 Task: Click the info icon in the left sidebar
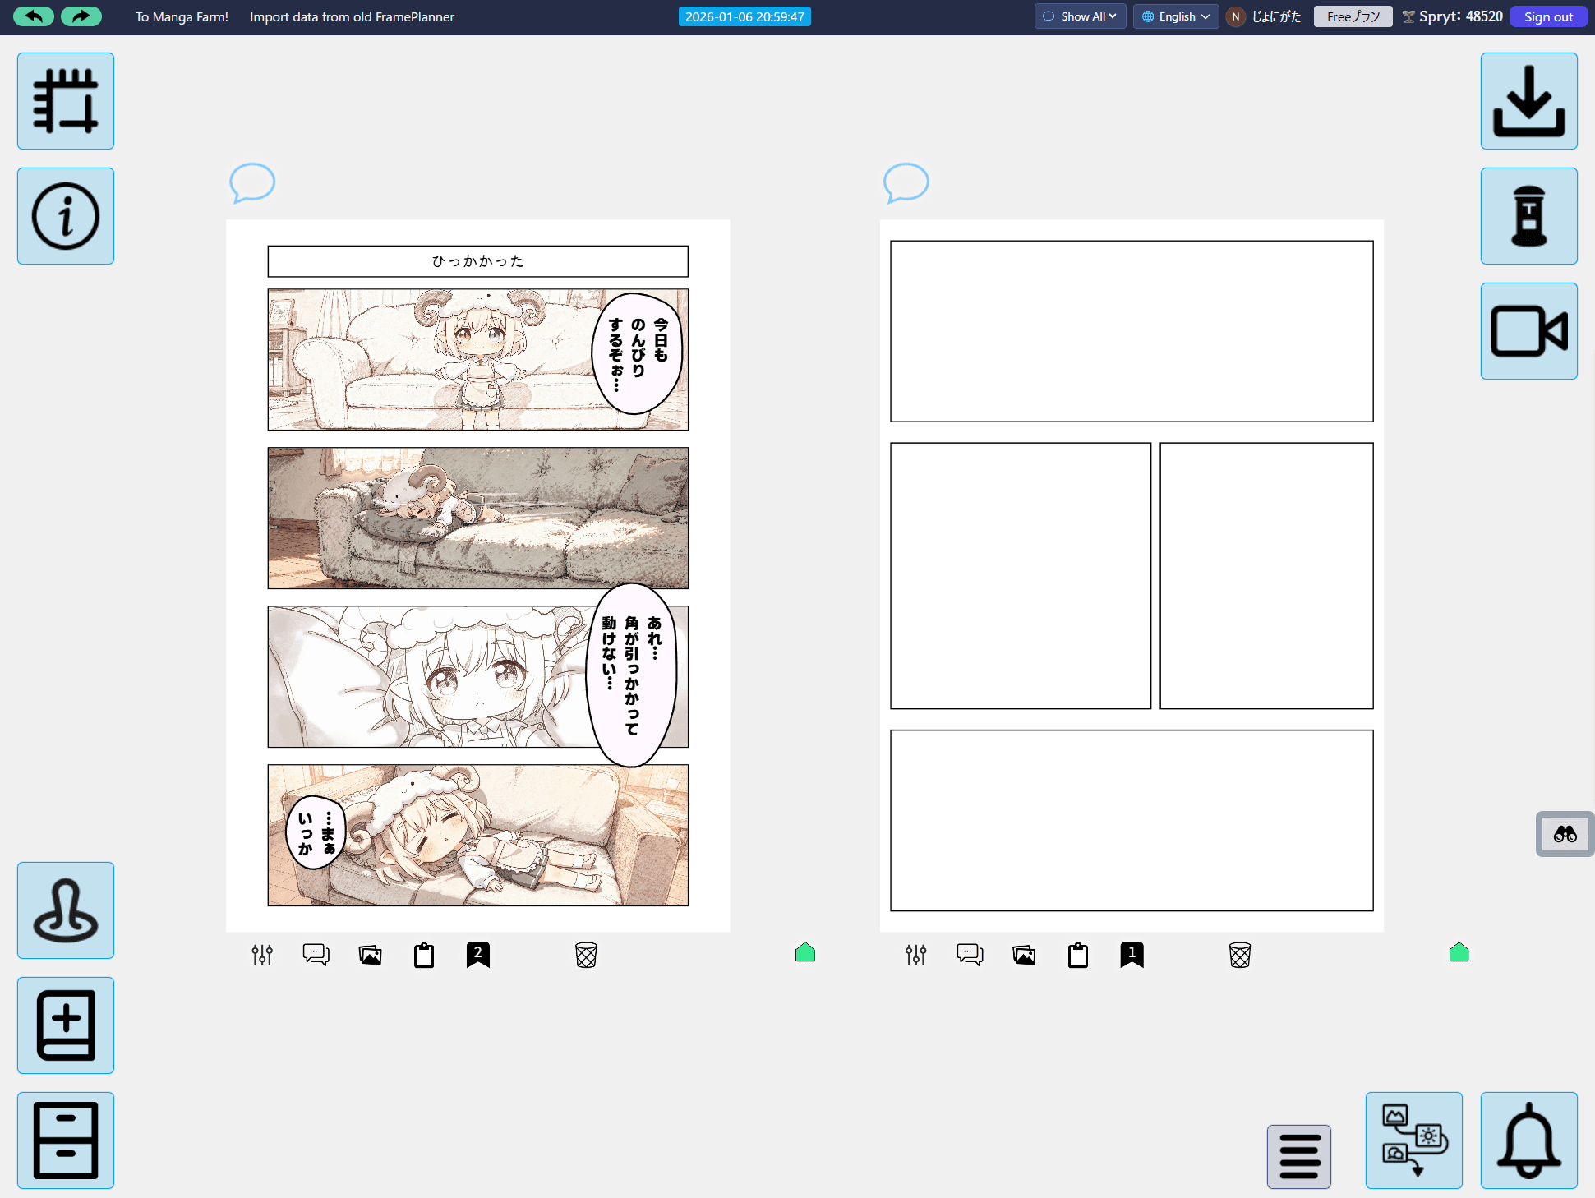(65, 215)
